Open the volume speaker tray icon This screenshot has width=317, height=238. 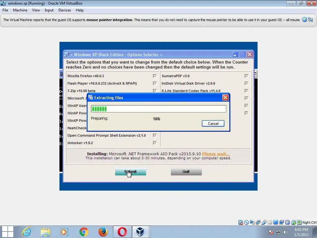point(286,232)
